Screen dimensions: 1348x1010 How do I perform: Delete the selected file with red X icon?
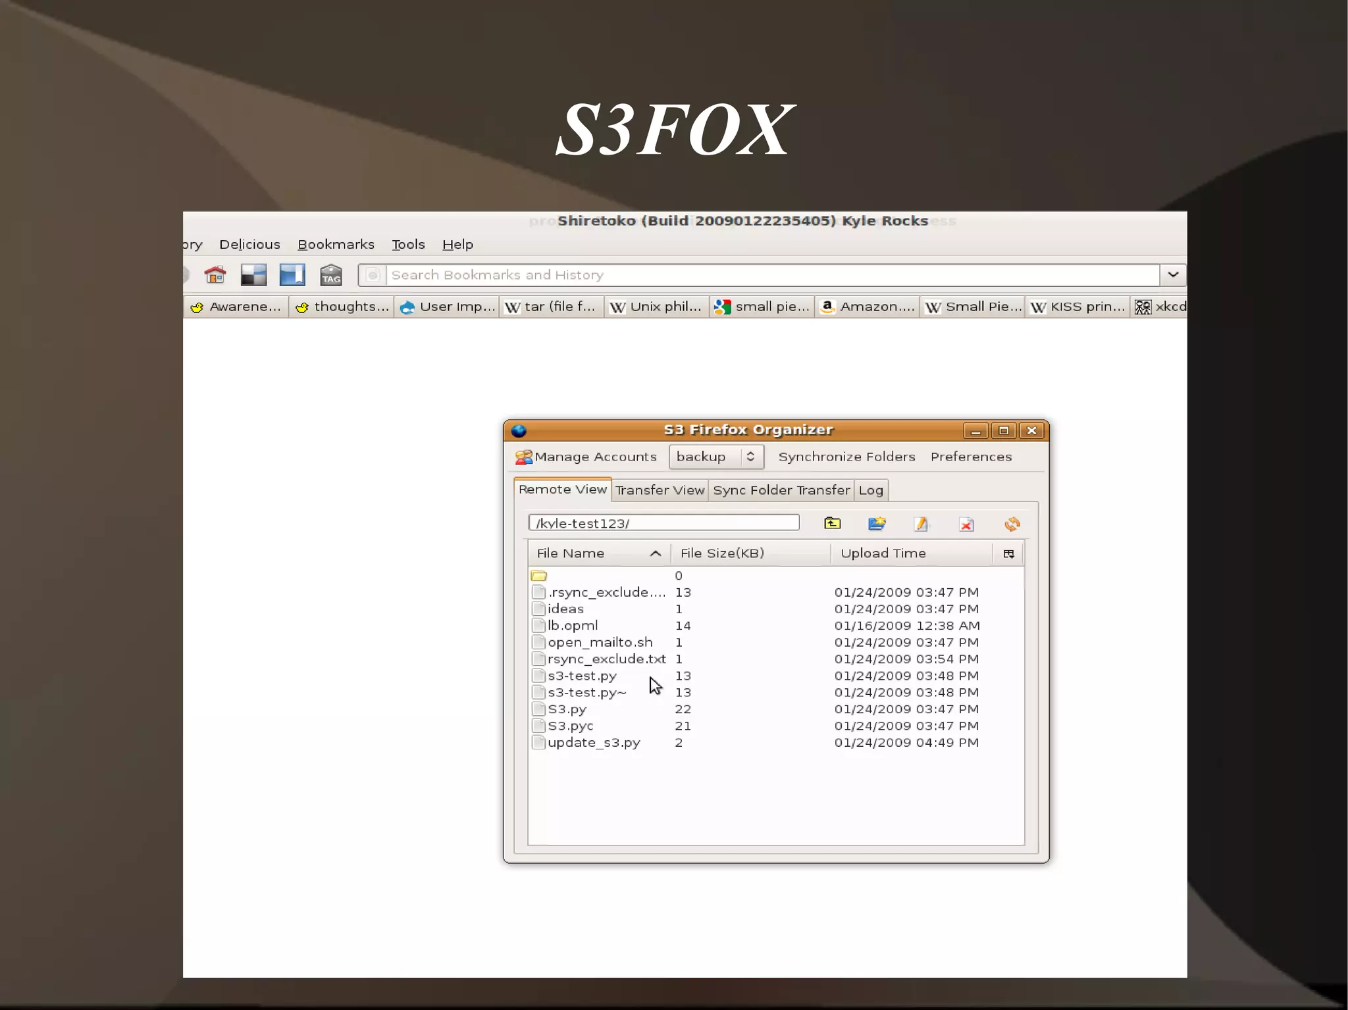click(x=966, y=524)
